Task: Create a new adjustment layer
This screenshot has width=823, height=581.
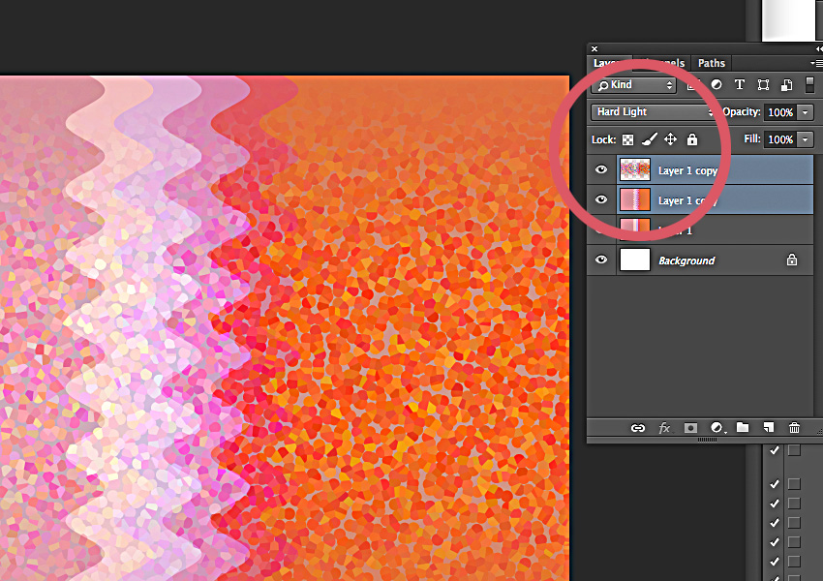Action: [x=716, y=427]
